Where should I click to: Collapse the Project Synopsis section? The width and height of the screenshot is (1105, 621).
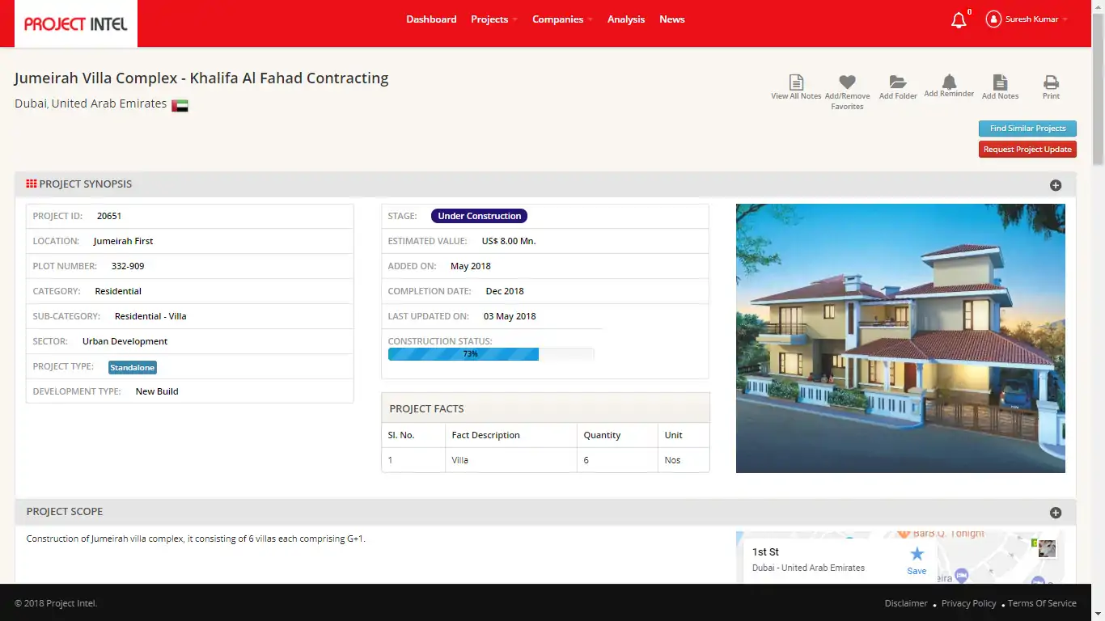1056,185
